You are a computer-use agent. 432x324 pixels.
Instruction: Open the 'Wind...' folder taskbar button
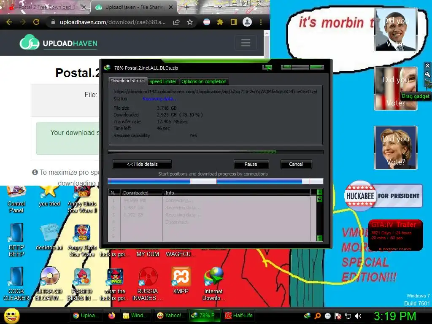[x=136, y=316]
